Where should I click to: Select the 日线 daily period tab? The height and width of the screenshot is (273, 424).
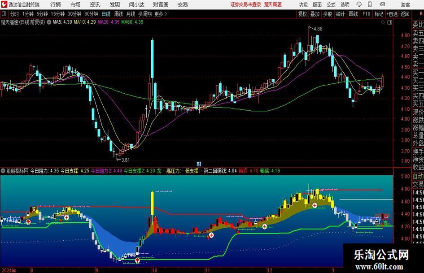(x=106, y=14)
